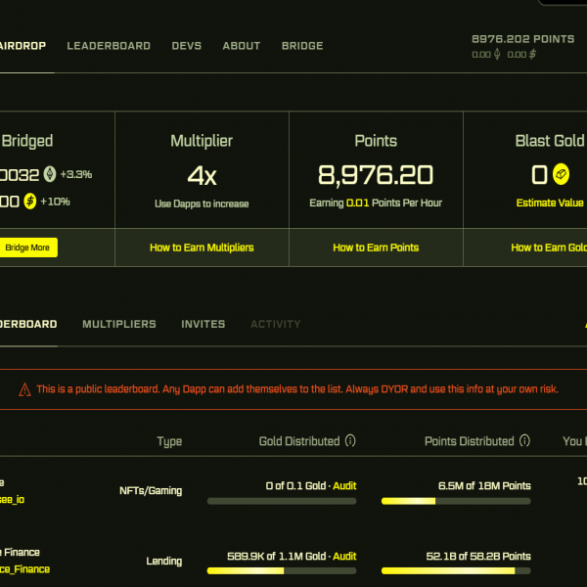Click the USDB coin icon beside +10%
Image resolution: width=587 pixels, height=587 pixels.
(x=30, y=202)
